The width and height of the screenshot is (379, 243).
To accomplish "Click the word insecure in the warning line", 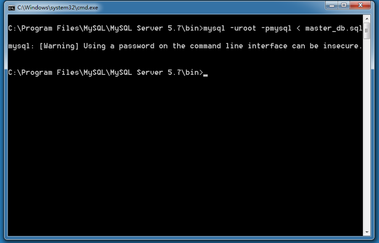I will tap(342, 46).
